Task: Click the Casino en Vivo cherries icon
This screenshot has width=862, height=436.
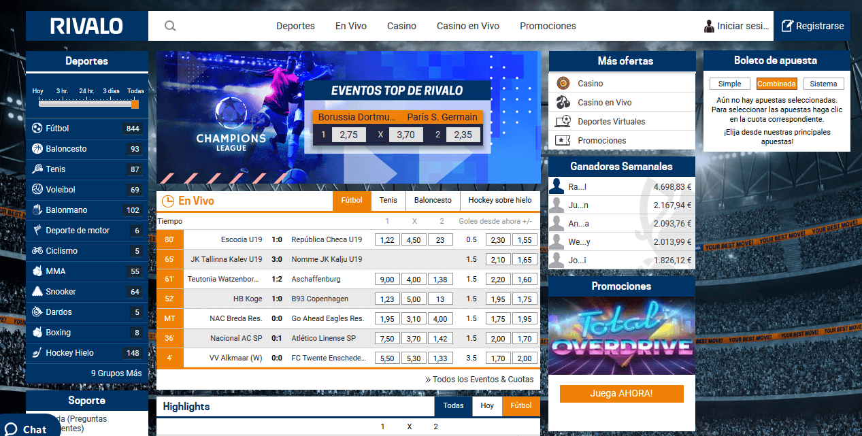Action: coord(563,102)
